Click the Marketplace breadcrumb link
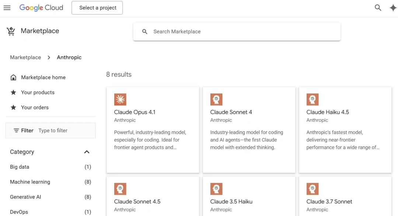 [x=25, y=58]
